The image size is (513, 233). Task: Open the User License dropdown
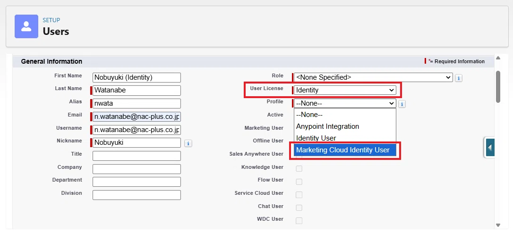[345, 90]
